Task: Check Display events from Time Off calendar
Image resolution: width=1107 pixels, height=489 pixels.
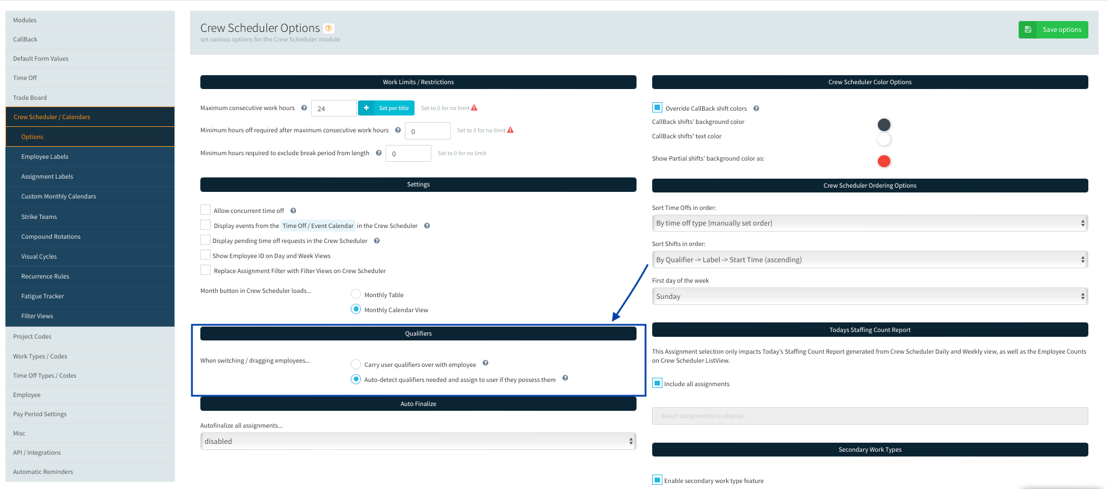Action: click(206, 225)
